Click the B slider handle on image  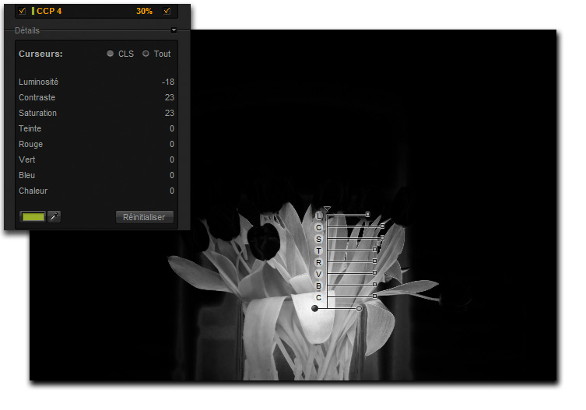click(374, 285)
